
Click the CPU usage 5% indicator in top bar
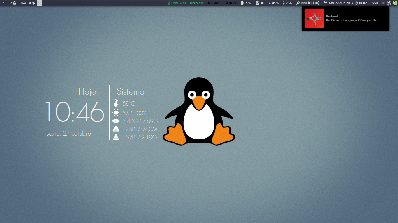[246, 3]
